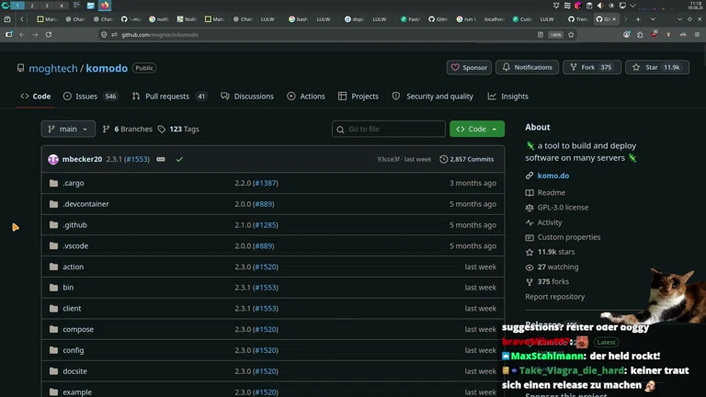This screenshot has height=397, width=706.
Task: Click #889 link in .devcontainer row
Action: (264, 204)
